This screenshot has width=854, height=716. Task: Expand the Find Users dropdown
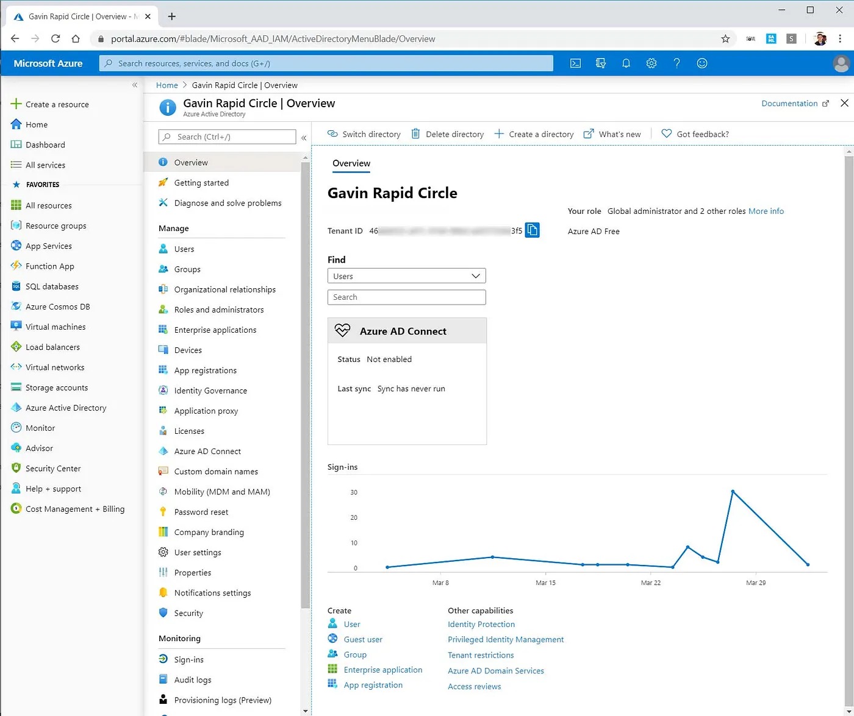(x=407, y=276)
